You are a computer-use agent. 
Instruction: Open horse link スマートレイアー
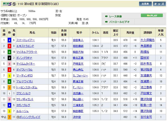tap(25, 40)
